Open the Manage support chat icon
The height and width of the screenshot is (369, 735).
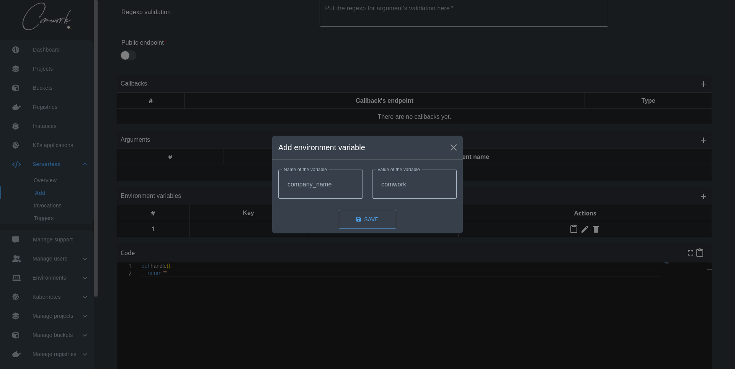point(16,240)
